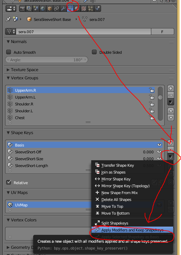
Task: Add a new vertex group with plus button
Action: click(171, 88)
